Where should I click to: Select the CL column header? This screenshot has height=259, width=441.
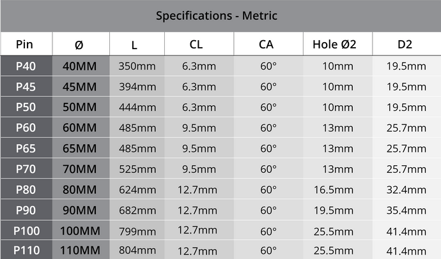coord(197,45)
